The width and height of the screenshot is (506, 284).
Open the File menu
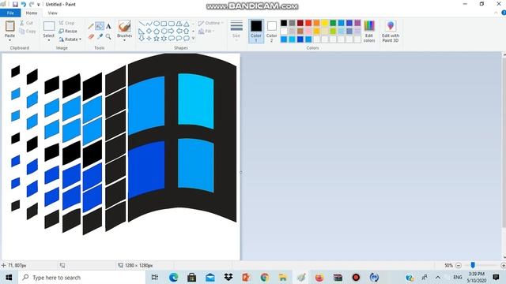click(10, 13)
